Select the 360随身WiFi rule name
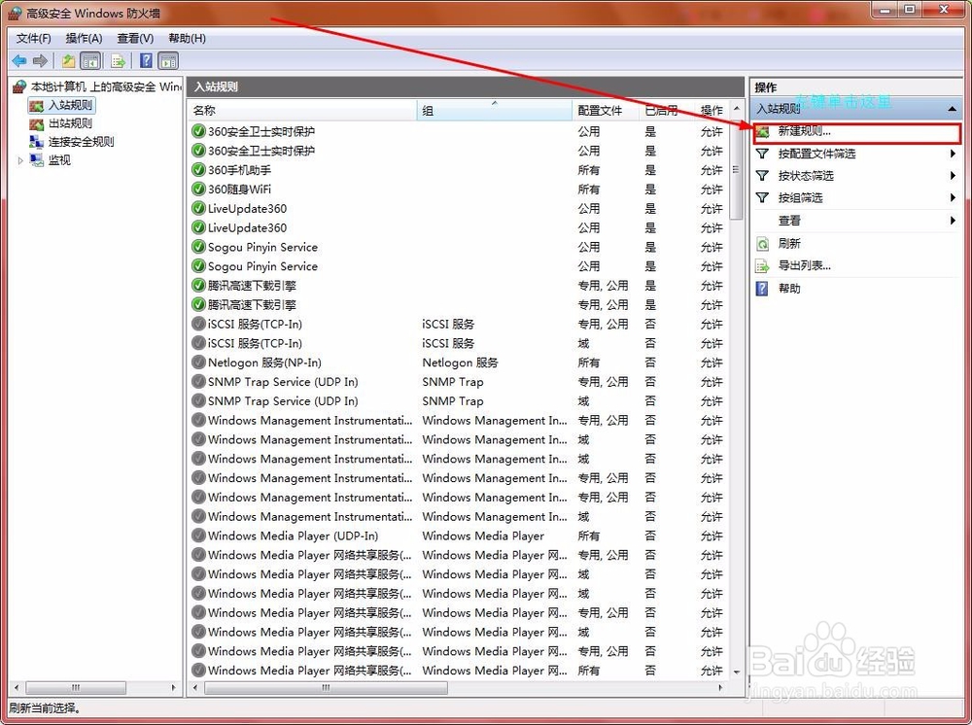Image resolution: width=972 pixels, height=725 pixels. click(239, 189)
